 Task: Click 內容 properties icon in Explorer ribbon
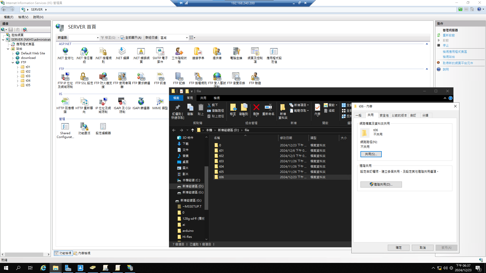tap(317, 110)
